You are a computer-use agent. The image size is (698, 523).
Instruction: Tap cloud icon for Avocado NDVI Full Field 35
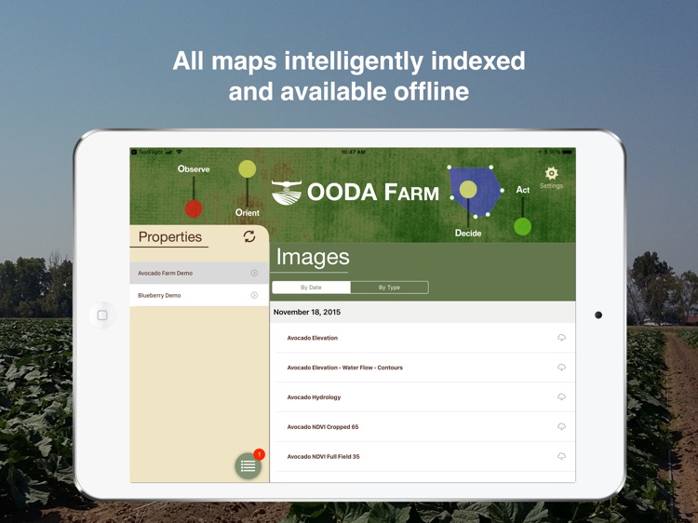[561, 456]
